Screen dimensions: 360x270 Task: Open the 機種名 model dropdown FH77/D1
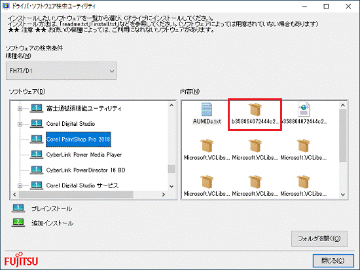tap(61, 71)
